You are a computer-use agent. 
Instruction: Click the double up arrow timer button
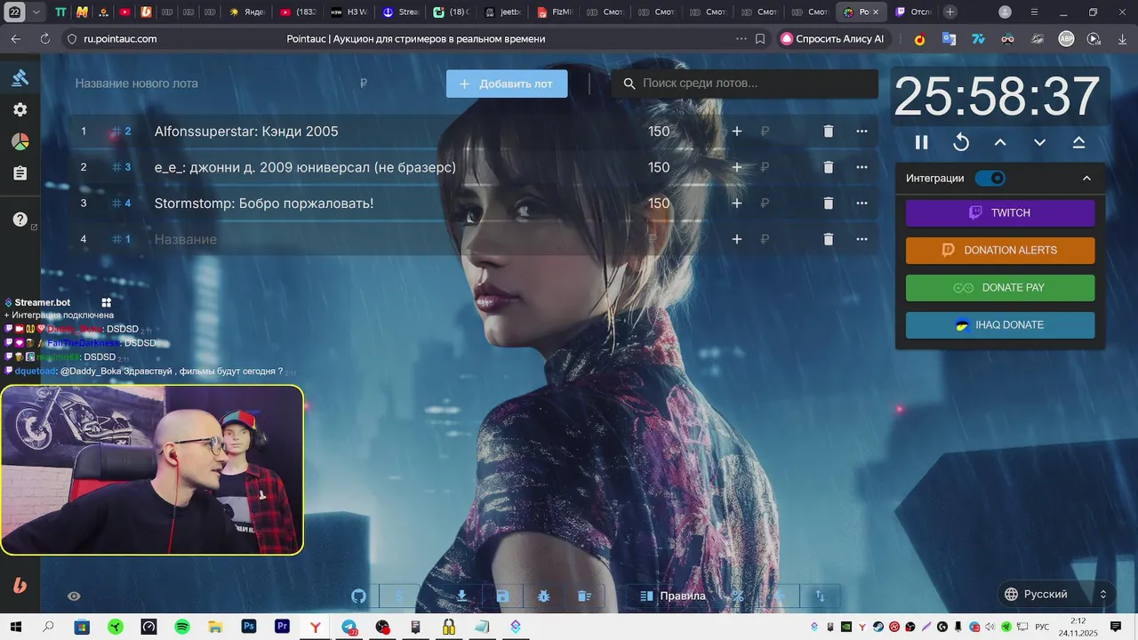1078,142
